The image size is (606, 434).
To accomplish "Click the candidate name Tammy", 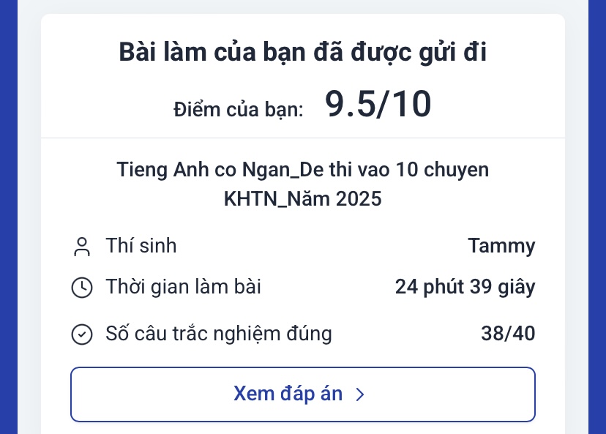I will click(501, 246).
